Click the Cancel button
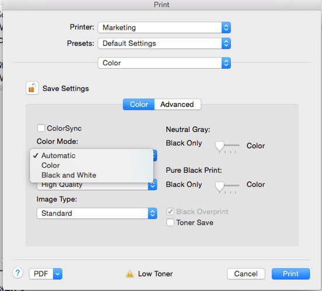This screenshot has width=322, height=291. [x=246, y=274]
